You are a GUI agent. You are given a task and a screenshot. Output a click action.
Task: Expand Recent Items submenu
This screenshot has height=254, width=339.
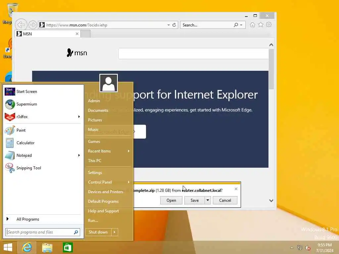(129, 151)
